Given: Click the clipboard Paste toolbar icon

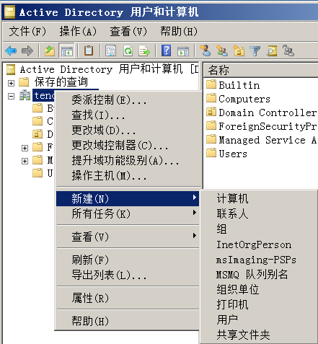Looking at the screenshot, I should tap(89, 50).
